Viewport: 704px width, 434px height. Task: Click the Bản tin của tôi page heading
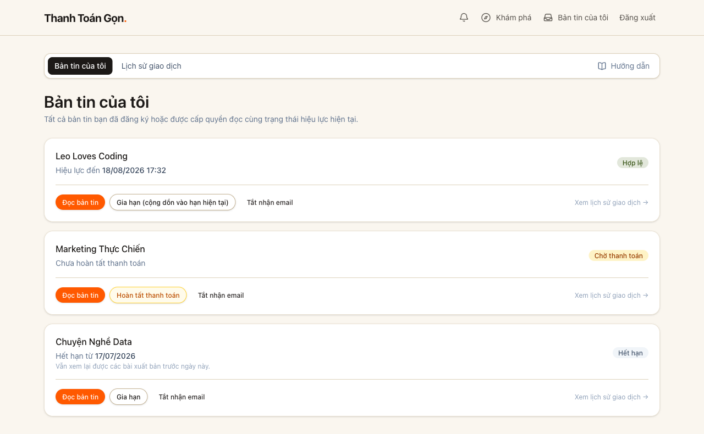tap(97, 102)
